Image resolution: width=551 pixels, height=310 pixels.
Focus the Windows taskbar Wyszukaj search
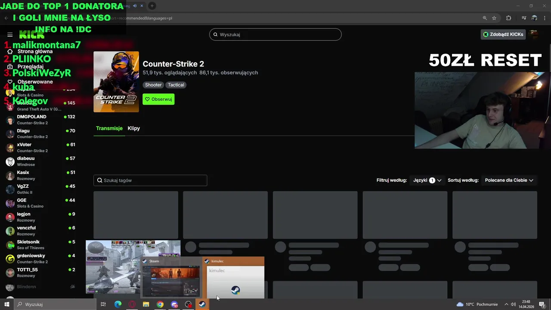click(x=55, y=304)
